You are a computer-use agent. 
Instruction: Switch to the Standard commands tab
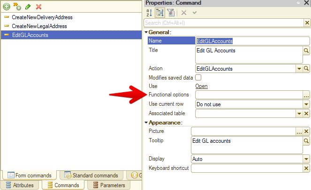pyautogui.click(x=91, y=175)
